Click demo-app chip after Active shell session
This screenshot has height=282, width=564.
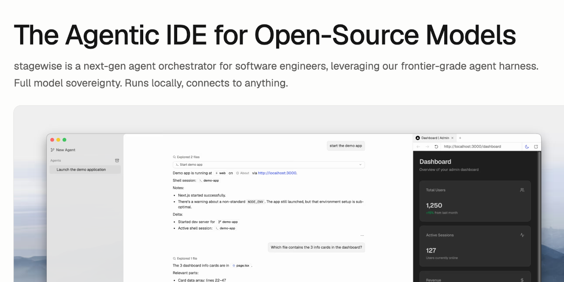(225, 228)
